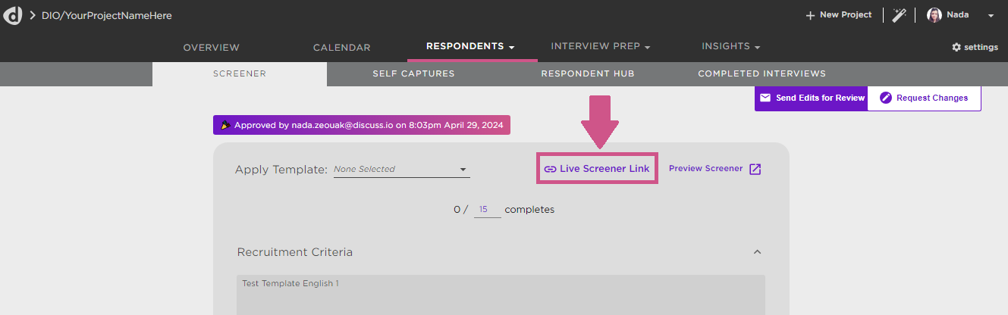The width and height of the screenshot is (1008, 315).
Task: Open the Apply Template dropdown
Action: pyautogui.click(x=401, y=170)
